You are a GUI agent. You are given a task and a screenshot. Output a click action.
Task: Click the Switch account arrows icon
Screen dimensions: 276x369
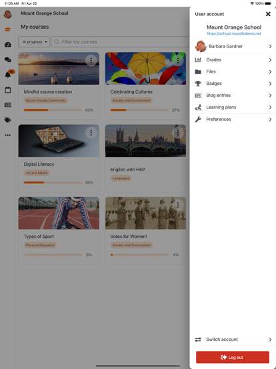coord(198,340)
